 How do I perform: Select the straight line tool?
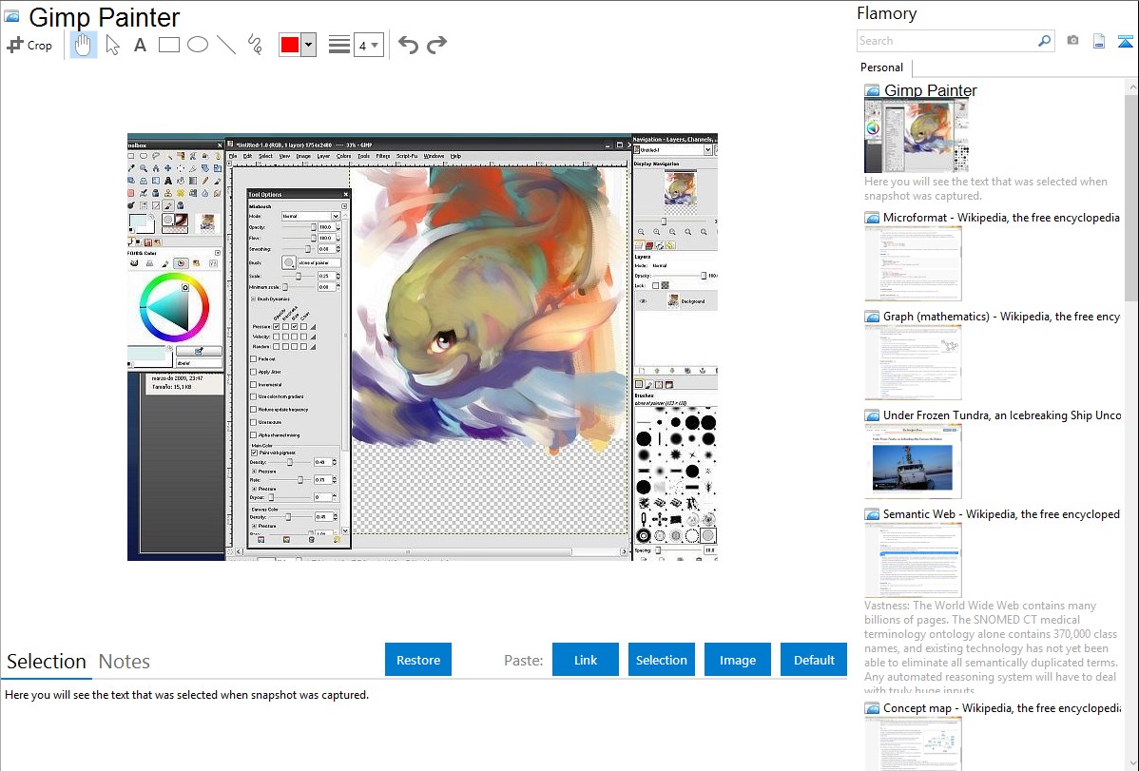point(225,45)
